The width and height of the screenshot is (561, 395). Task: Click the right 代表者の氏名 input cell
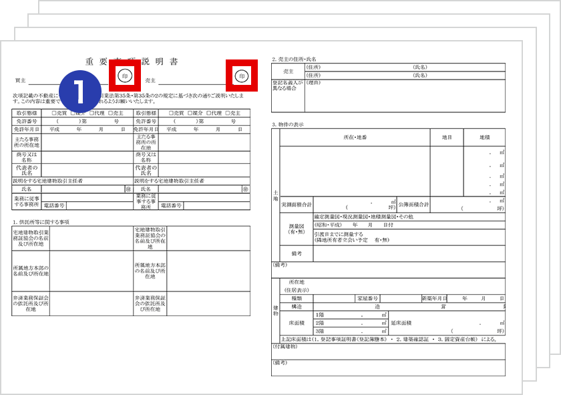[x=204, y=170]
